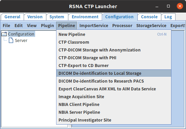Pick DICOM De-identification to Research PACS
The height and width of the screenshot is (129, 186).
coord(114,81)
